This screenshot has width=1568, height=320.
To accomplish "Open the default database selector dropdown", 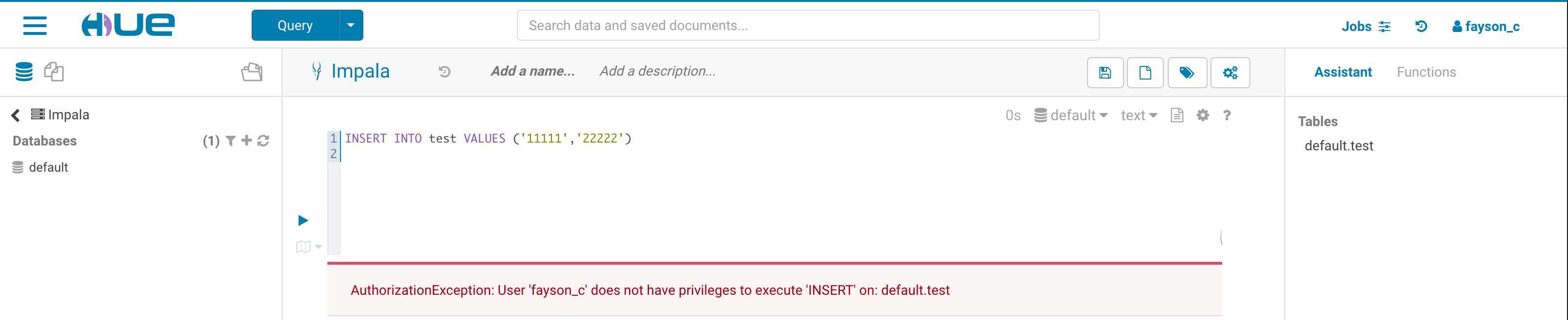I will click(1071, 115).
